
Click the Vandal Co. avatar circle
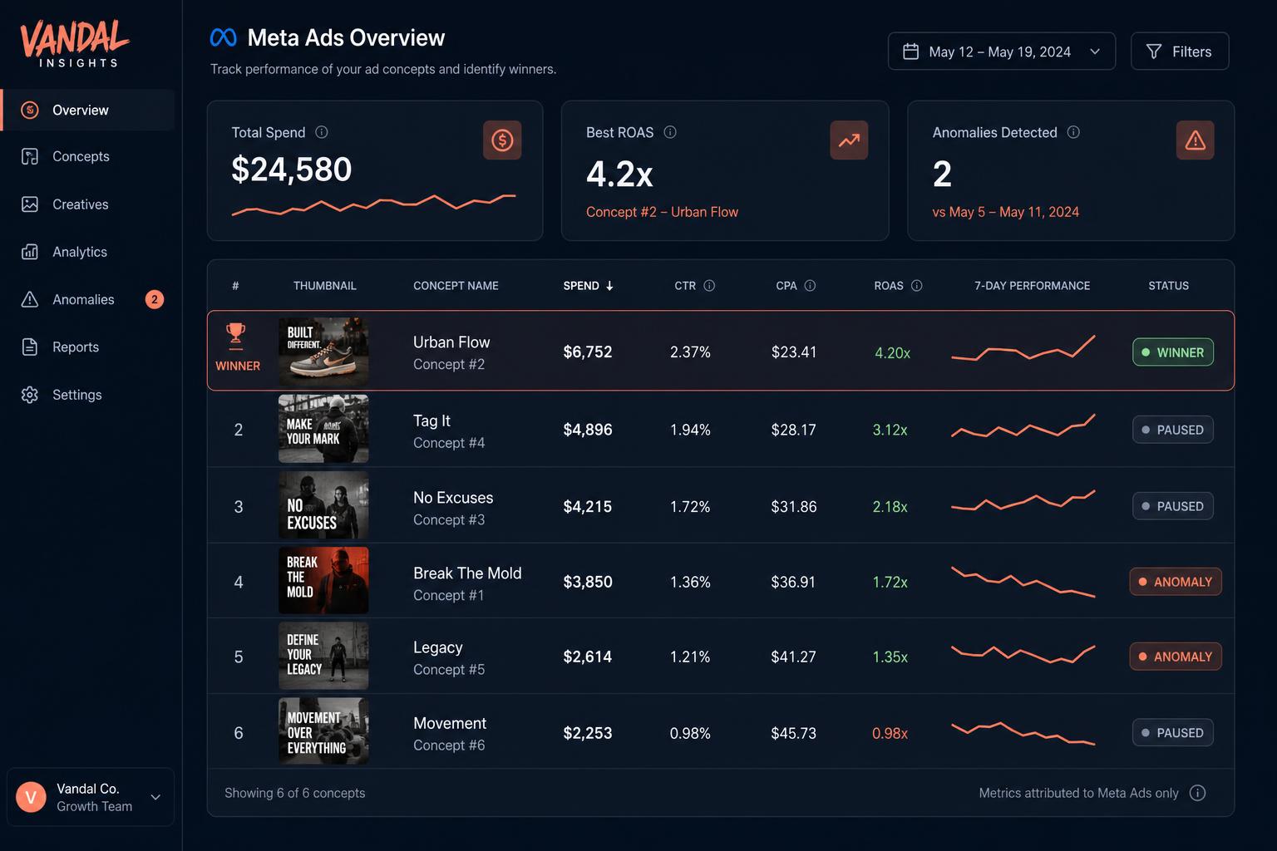pos(32,798)
